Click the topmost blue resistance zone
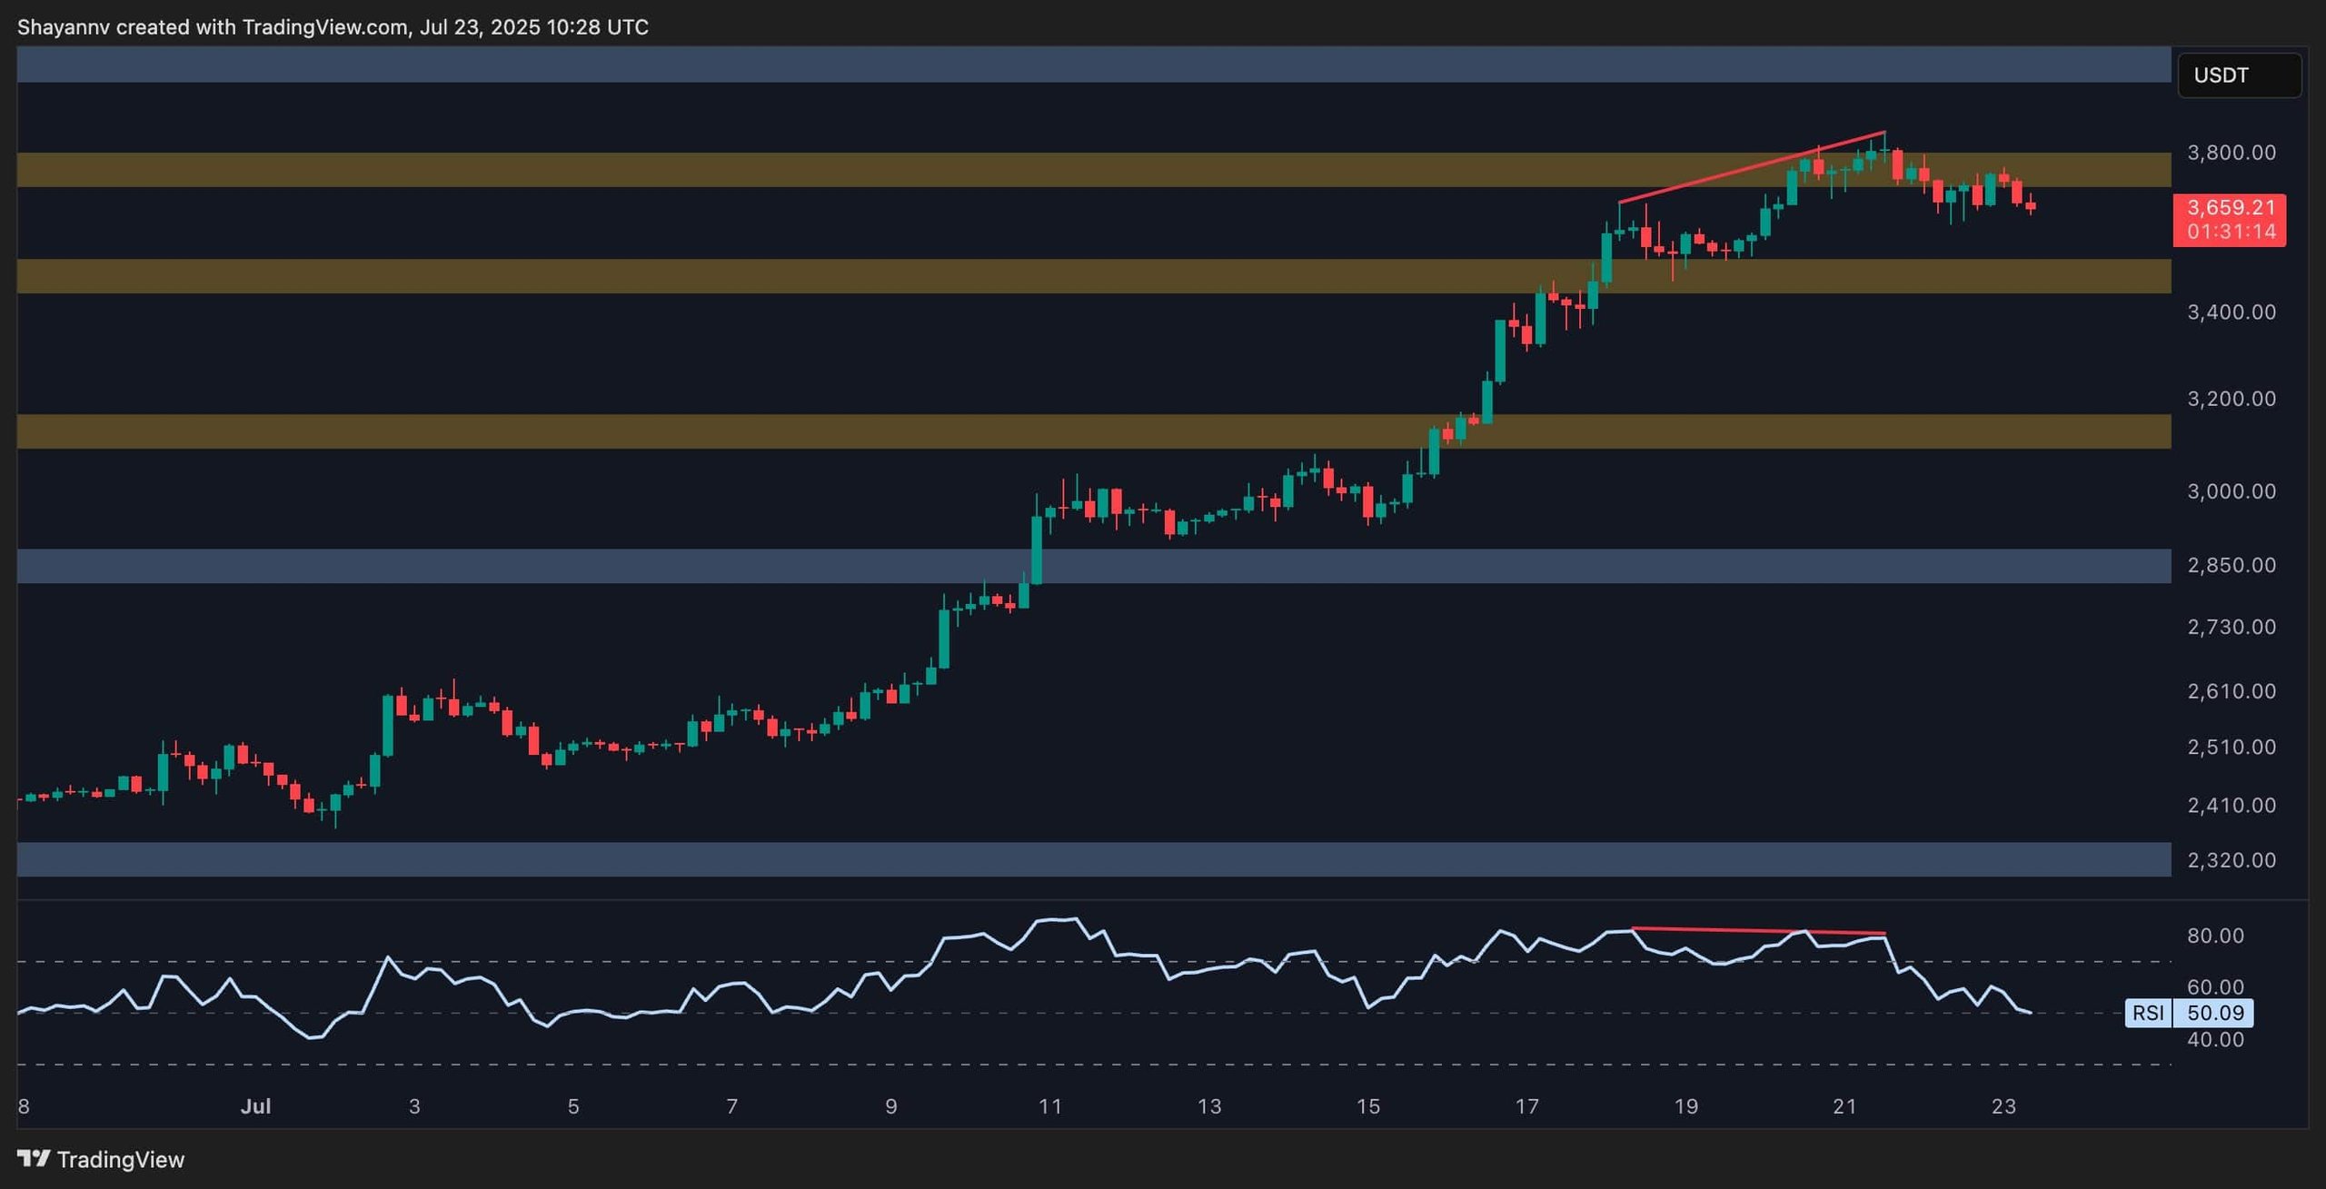 click(1090, 64)
